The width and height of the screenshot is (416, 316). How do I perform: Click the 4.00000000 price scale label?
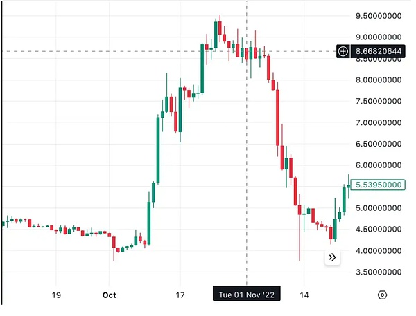[x=379, y=251]
